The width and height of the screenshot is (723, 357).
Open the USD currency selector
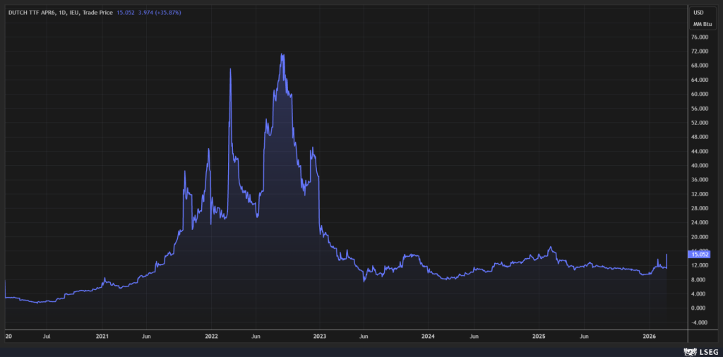[698, 13]
